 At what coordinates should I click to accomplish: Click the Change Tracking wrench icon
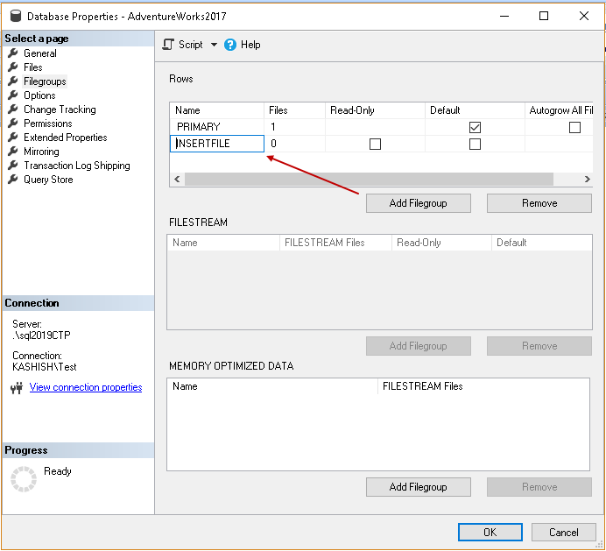click(13, 109)
